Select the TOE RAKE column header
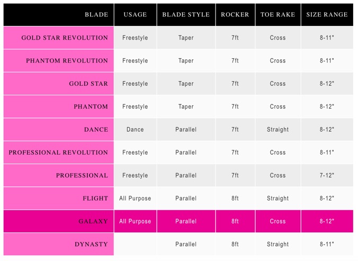 (x=278, y=15)
